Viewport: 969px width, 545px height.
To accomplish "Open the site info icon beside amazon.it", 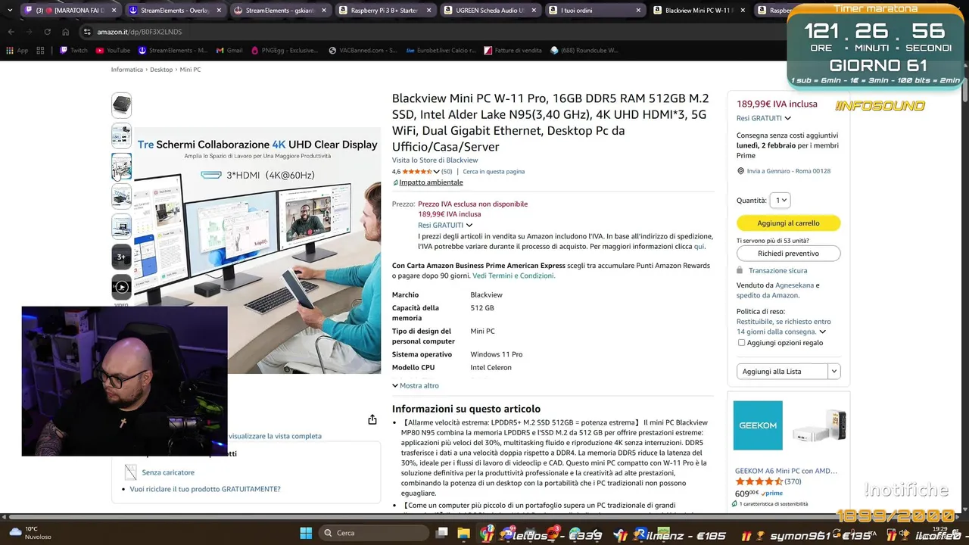I will [87, 32].
